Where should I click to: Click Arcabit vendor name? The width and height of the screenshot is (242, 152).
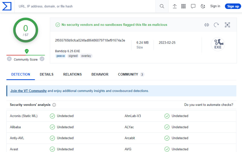coord(130,138)
